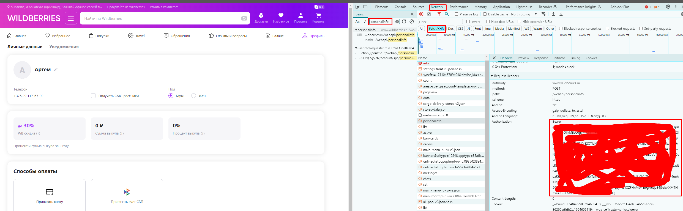The image size is (683, 211).
Task: Click the camera photo-search icon
Action: click(244, 18)
